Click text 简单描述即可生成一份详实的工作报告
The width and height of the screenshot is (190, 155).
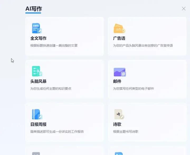pos(57,131)
